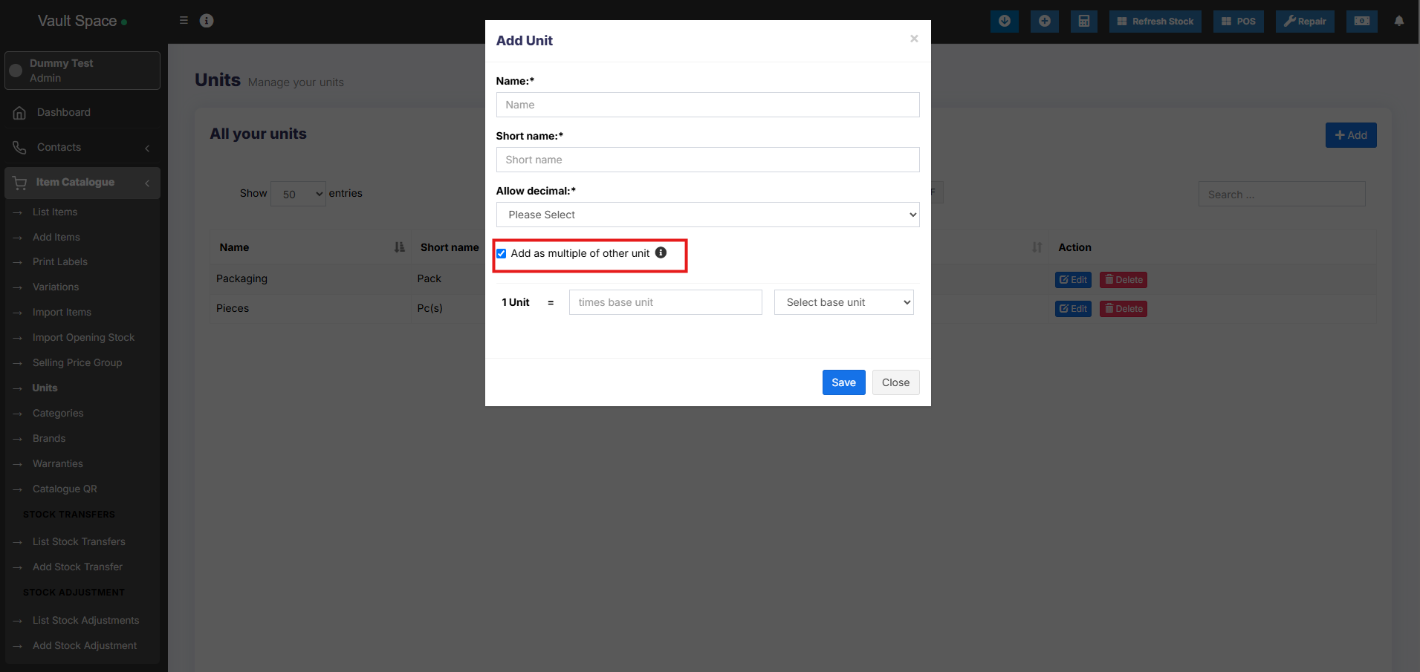This screenshot has width=1420, height=672.
Task: Click the plus circle icon in header
Action: pos(1044,21)
